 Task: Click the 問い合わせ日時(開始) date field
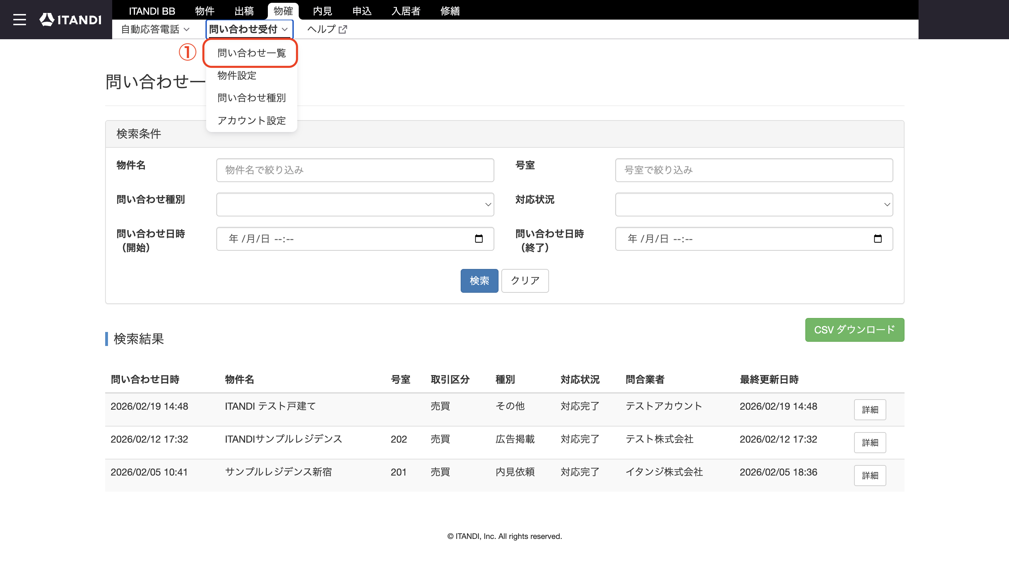[355, 238]
